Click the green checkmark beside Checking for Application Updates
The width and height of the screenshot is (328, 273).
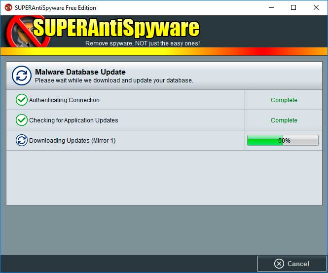[22, 120]
